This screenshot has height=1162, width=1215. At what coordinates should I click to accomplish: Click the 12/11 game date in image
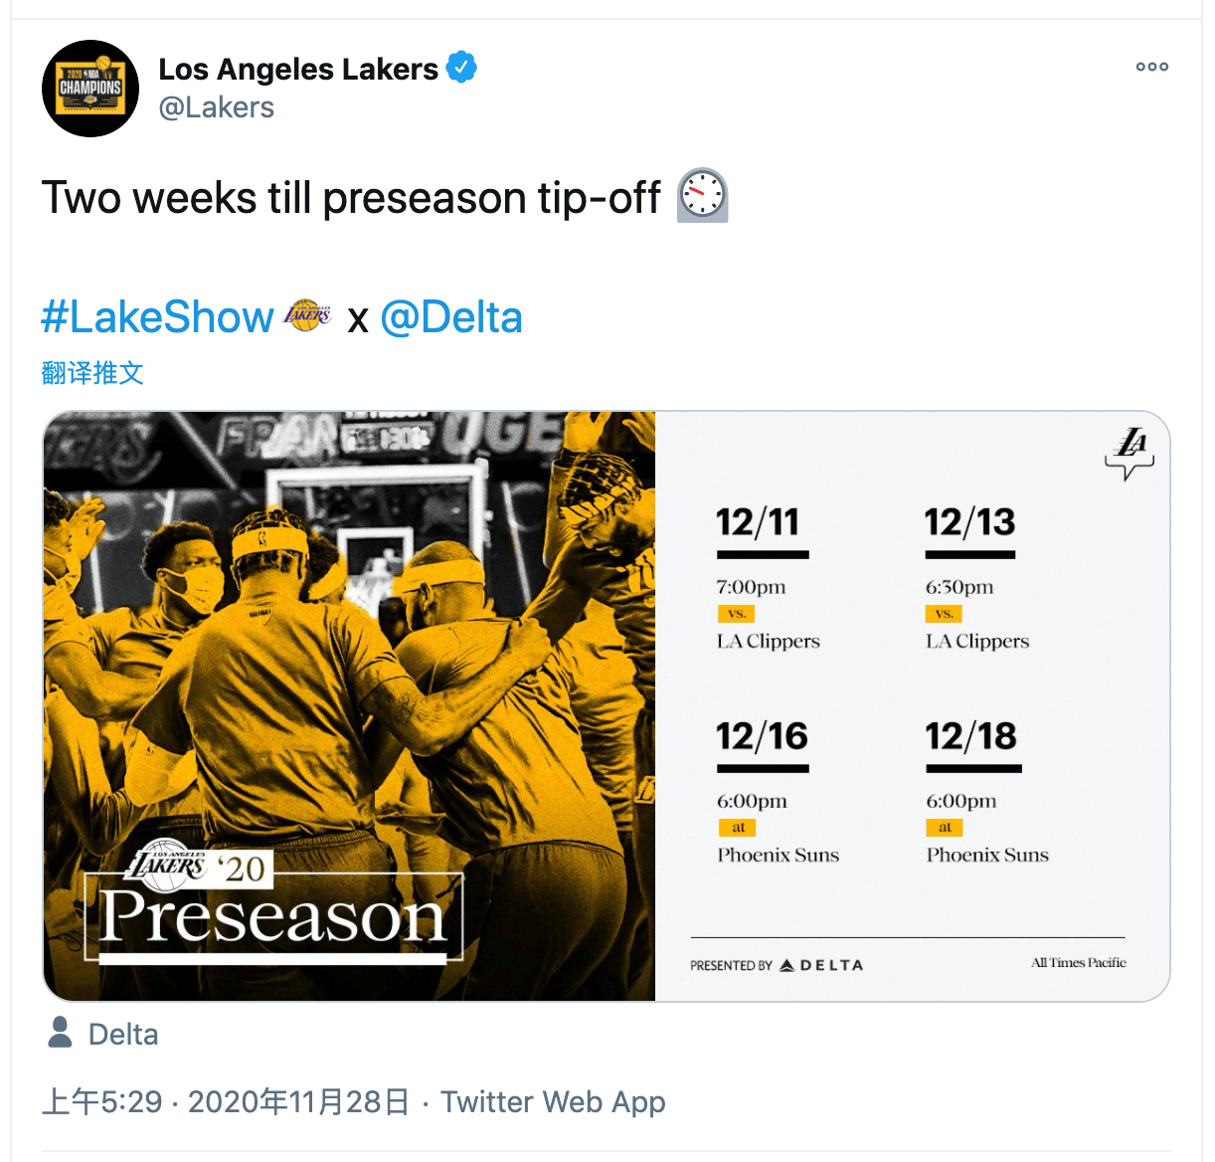tap(759, 521)
